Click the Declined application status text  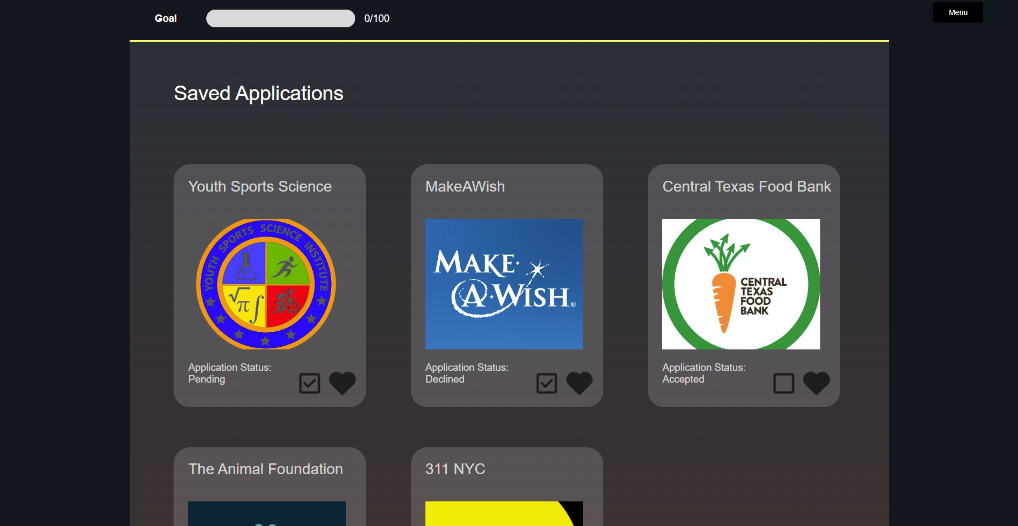[445, 379]
